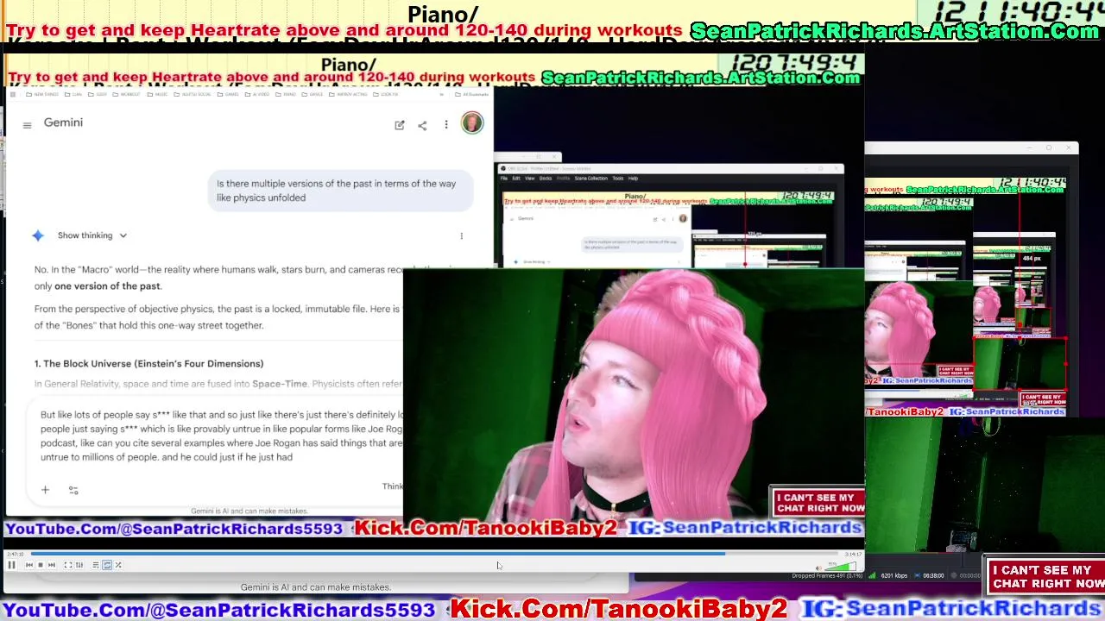Viewport: 1105px width, 621px height.
Task: Add a file with the plus button
Action: point(45,489)
